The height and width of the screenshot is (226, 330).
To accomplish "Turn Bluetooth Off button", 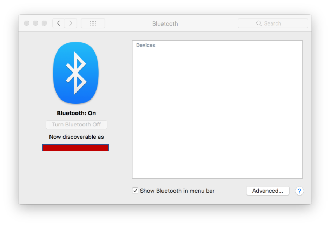I will click(77, 124).
